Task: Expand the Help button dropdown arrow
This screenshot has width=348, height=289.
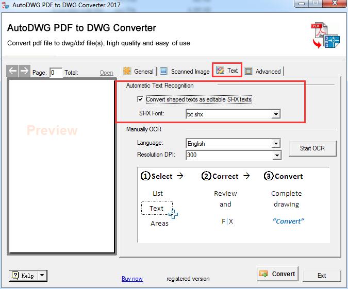Action: coord(42,276)
